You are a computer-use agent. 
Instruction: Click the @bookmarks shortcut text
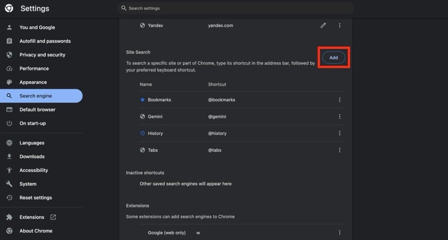222,100
